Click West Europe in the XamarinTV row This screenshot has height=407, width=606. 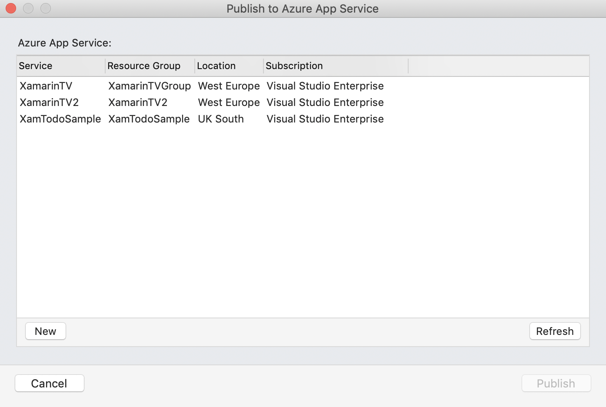click(x=229, y=86)
